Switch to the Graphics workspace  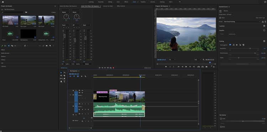[x=143, y=2]
